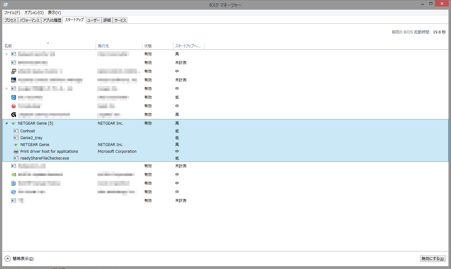Click the red iTunes music note icon
451x269 pixels.
[14, 106]
